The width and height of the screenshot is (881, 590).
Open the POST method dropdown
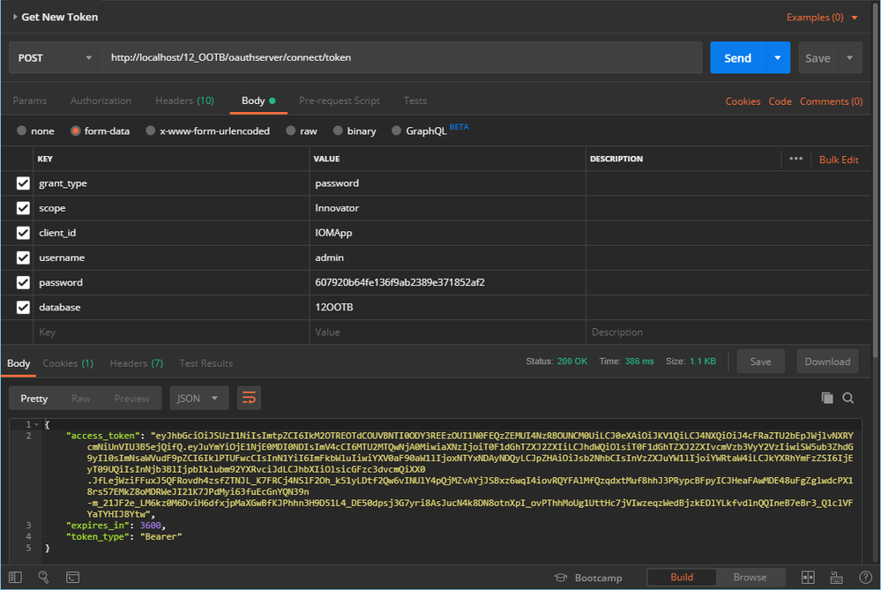point(55,58)
